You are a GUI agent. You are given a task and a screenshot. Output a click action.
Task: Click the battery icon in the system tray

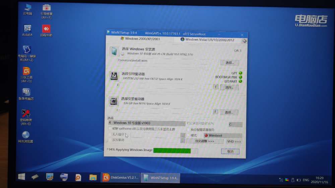point(299,180)
